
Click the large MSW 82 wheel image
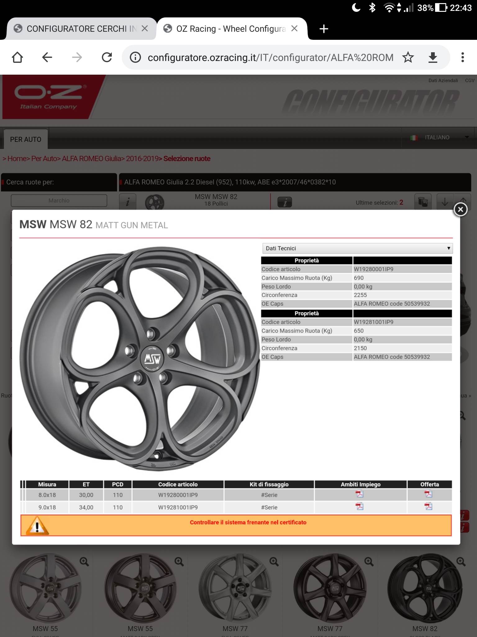[139, 358]
